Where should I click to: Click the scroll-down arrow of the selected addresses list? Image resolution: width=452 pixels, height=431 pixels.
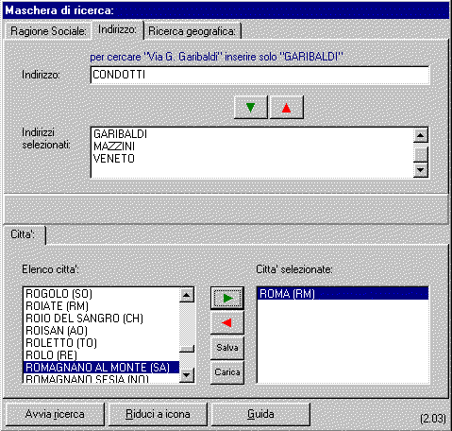point(421,170)
